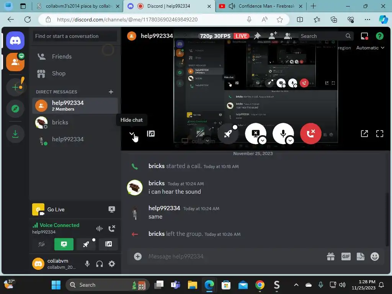Deafen with headphones icon in user panel
The height and width of the screenshot is (294, 392).
coord(100,264)
